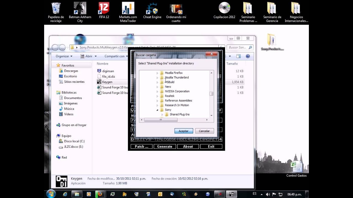Open Disco local (C:)
The width and height of the screenshot is (353, 198).
[74, 141]
